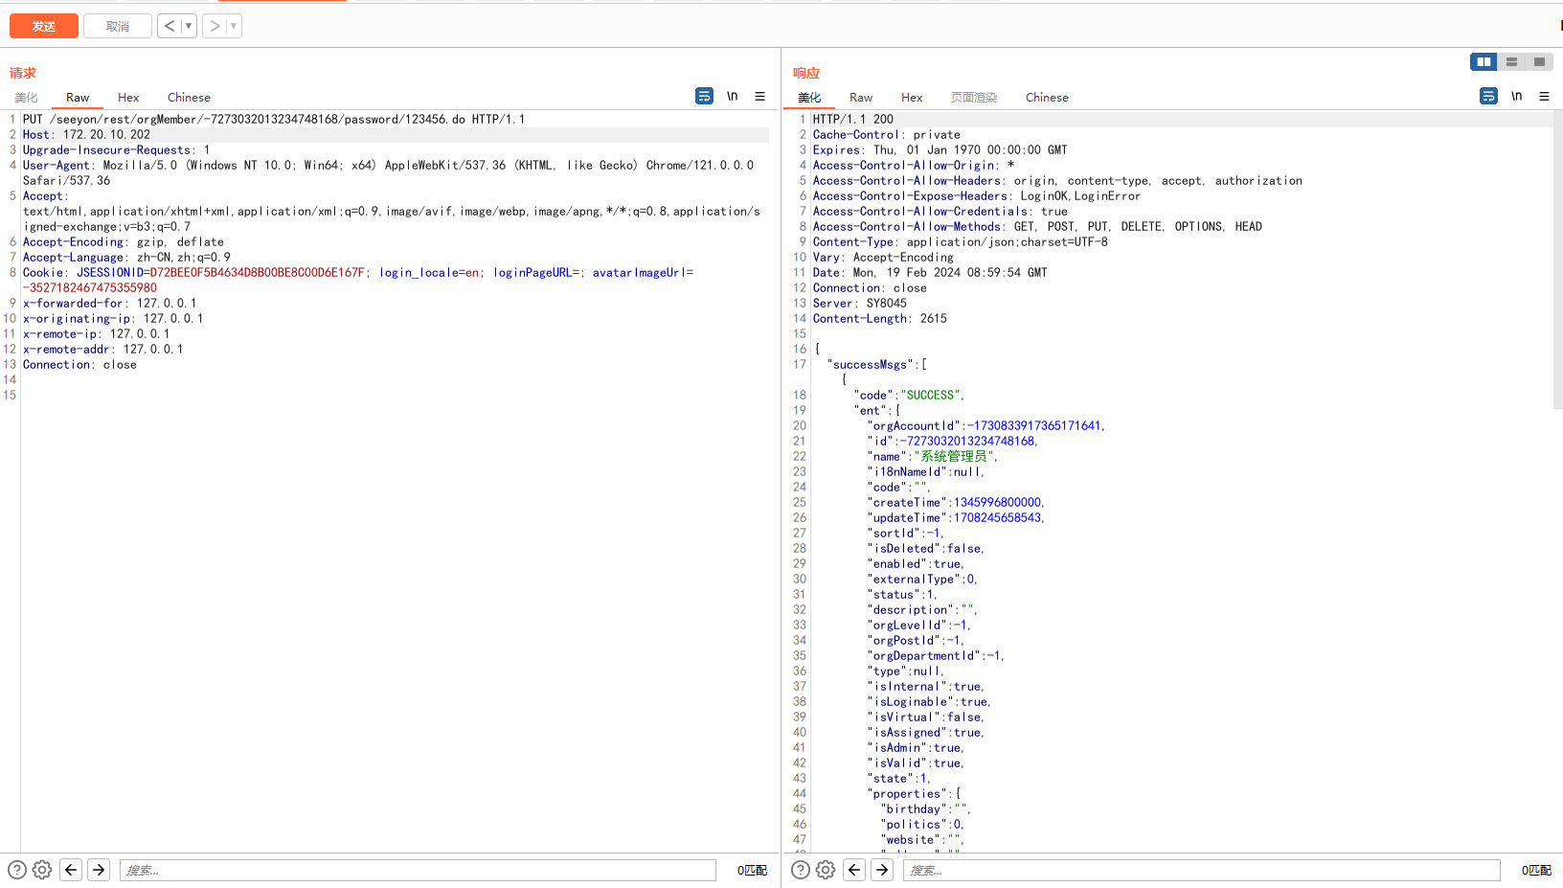Toggle word wrap icon in response panel
Viewport: 1563px width, 888px height.
[1488, 96]
